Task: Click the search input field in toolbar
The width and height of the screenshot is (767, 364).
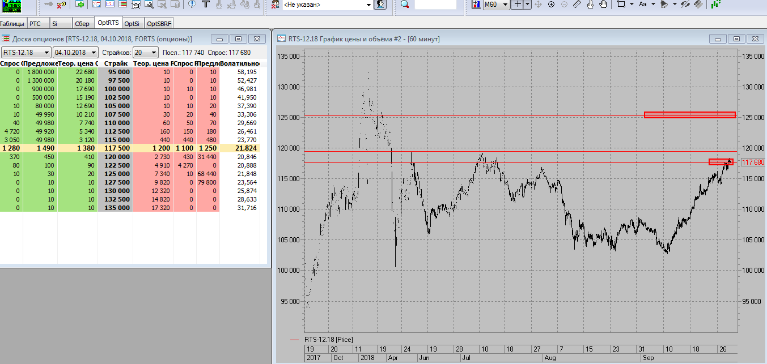Action: pyautogui.click(x=435, y=4)
